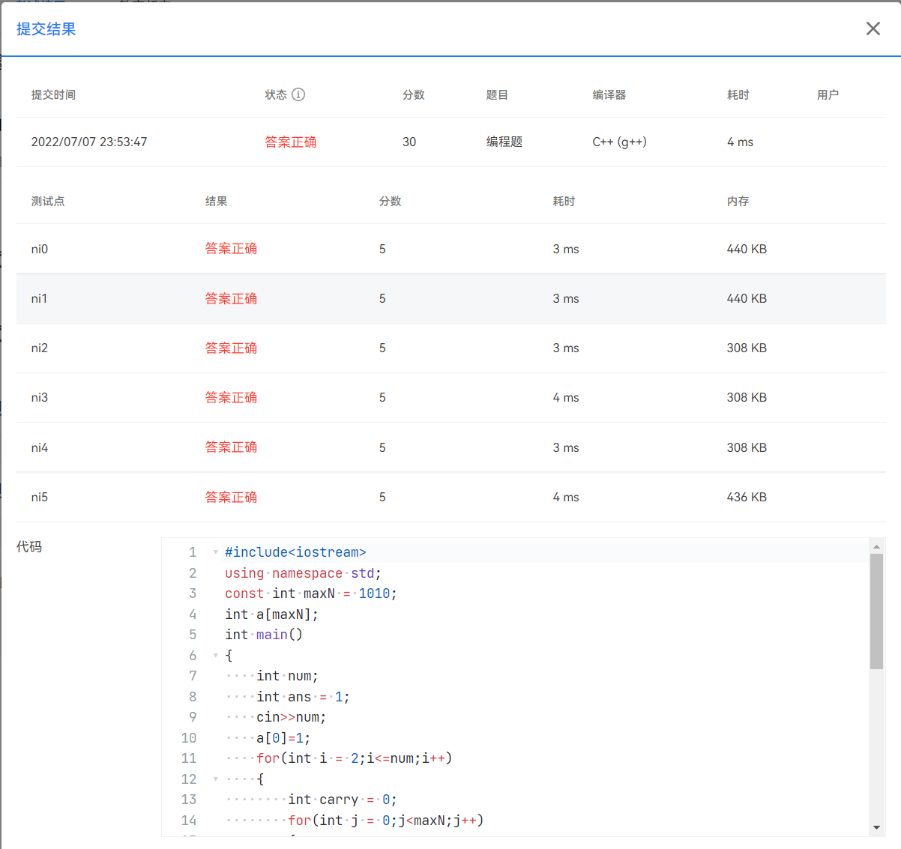Viewport: 901px width, 849px height.
Task: Click line number 11 in gutter
Action: (189, 758)
